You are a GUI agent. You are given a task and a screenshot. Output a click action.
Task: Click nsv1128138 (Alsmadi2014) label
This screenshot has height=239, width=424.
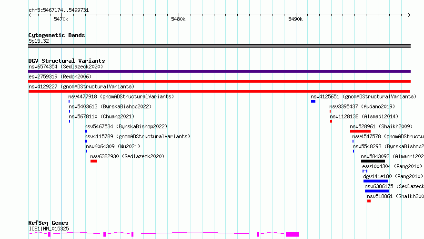pos(364,116)
